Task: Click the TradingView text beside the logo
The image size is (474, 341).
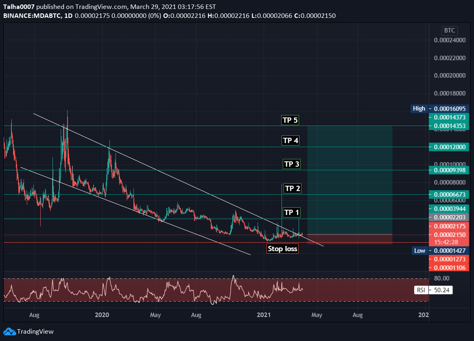Action: (35, 332)
